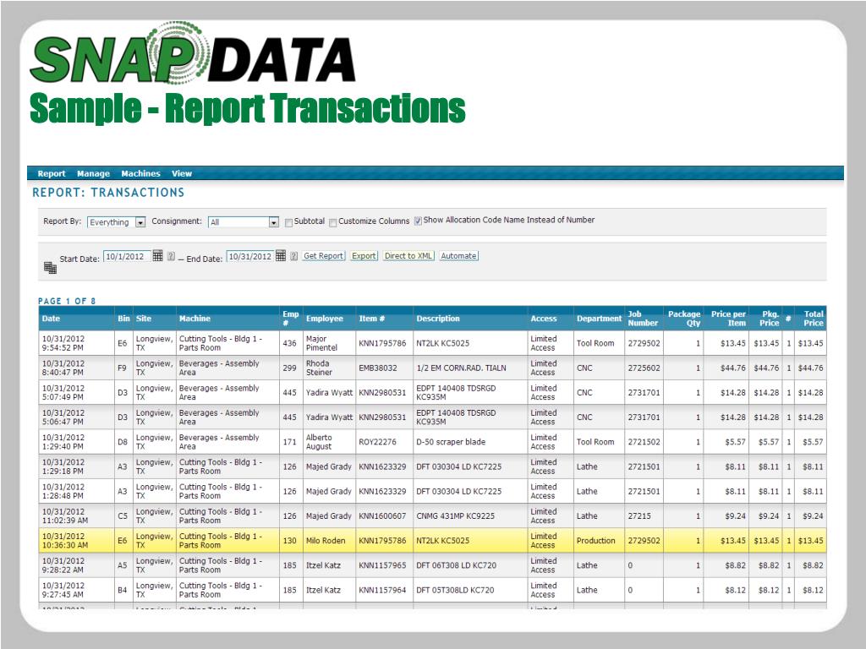Click the Job Number column header

(x=643, y=319)
